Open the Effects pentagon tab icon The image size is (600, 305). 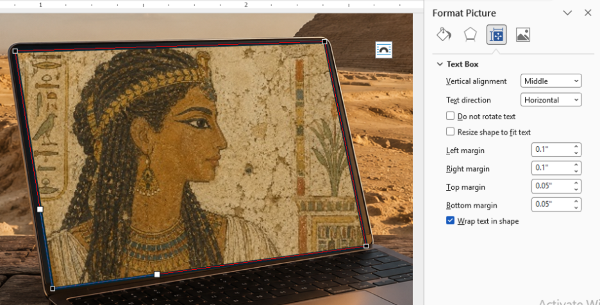(471, 35)
